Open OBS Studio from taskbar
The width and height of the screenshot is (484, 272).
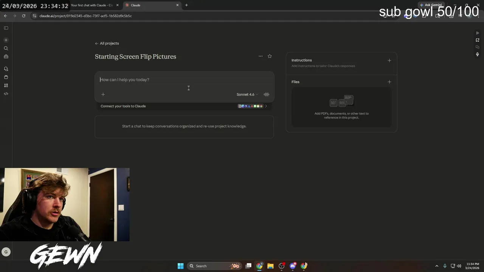click(282, 266)
